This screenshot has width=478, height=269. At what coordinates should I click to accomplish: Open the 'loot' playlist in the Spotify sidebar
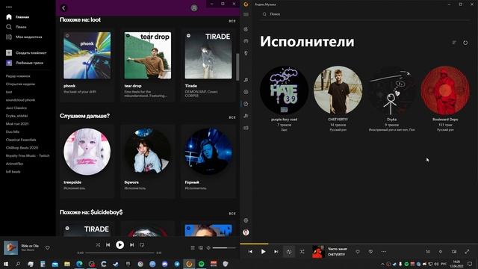pos(9,92)
